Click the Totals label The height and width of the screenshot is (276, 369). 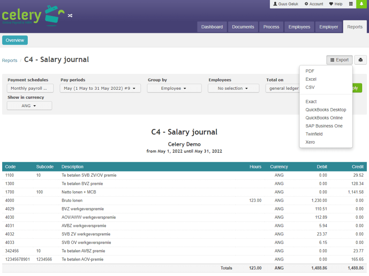click(226, 268)
